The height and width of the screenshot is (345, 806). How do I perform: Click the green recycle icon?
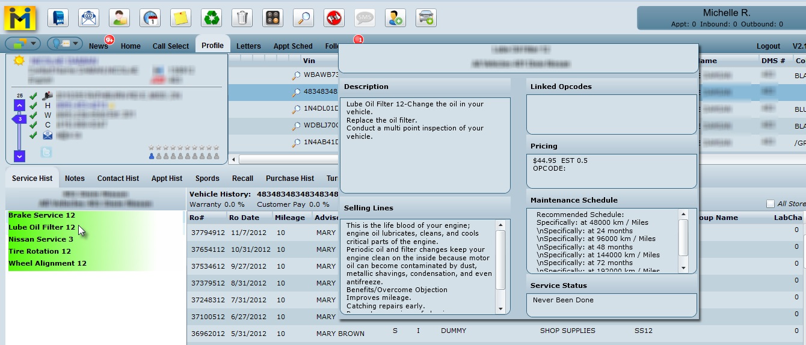pyautogui.click(x=212, y=18)
